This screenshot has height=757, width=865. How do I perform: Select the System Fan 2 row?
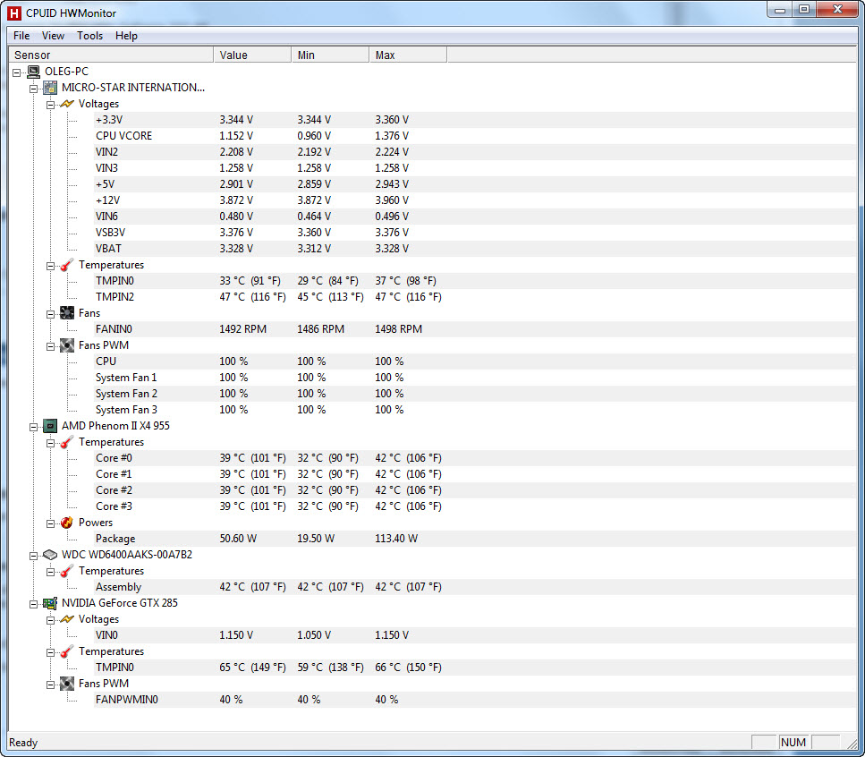pos(475,394)
